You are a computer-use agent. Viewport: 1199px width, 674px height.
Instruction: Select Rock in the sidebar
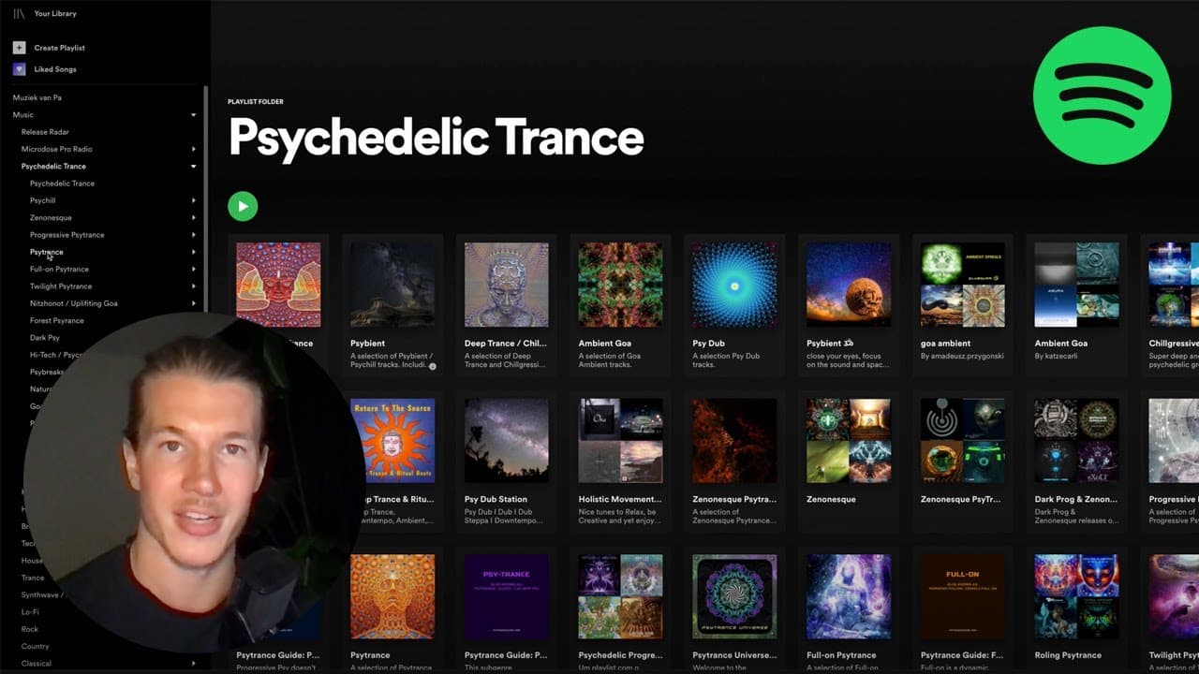click(x=30, y=629)
